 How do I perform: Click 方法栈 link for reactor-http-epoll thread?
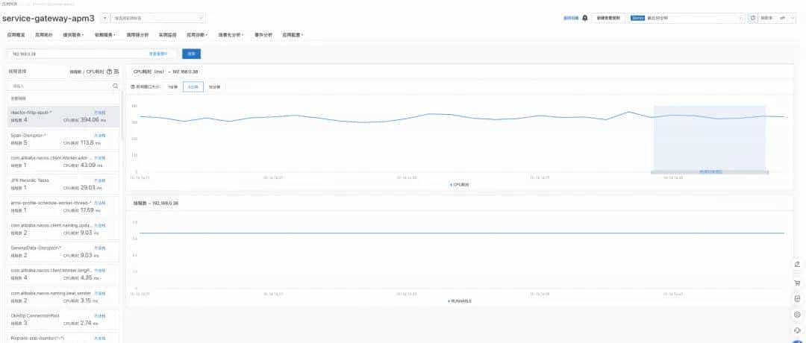pyautogui.click(x=99, y=113)
